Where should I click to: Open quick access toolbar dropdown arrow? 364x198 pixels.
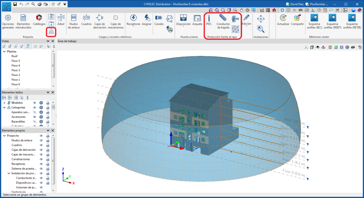coord(65,4)
